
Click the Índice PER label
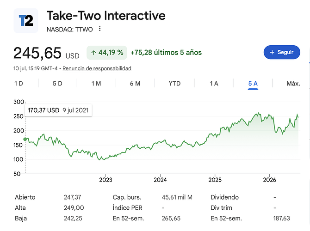click(128, 208)
